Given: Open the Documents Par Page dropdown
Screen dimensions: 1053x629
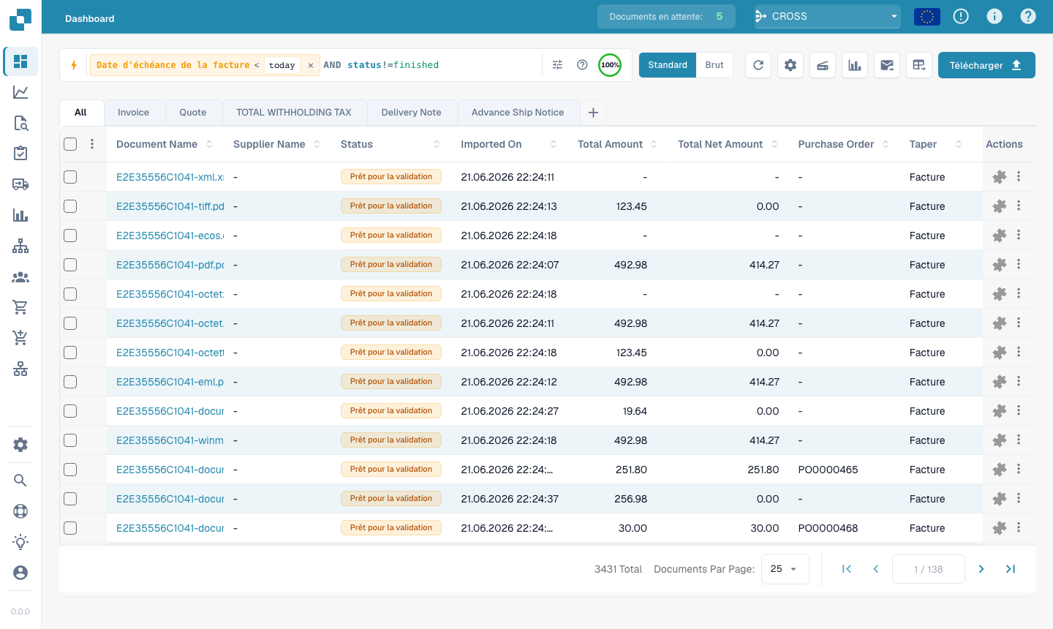Looking at the screenshot, I should [785, 569].
